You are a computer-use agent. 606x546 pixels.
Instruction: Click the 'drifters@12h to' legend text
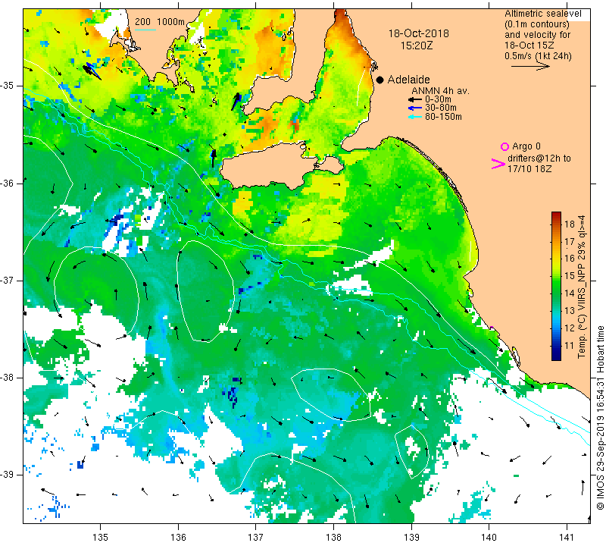click(x=539, y=158)
